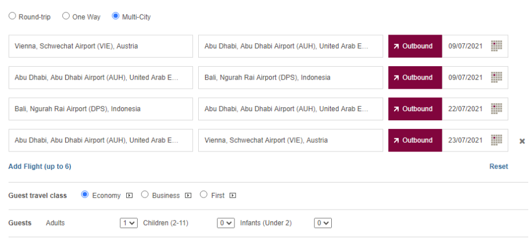Select the Round-trip radio option

click(x=12, y=17)
